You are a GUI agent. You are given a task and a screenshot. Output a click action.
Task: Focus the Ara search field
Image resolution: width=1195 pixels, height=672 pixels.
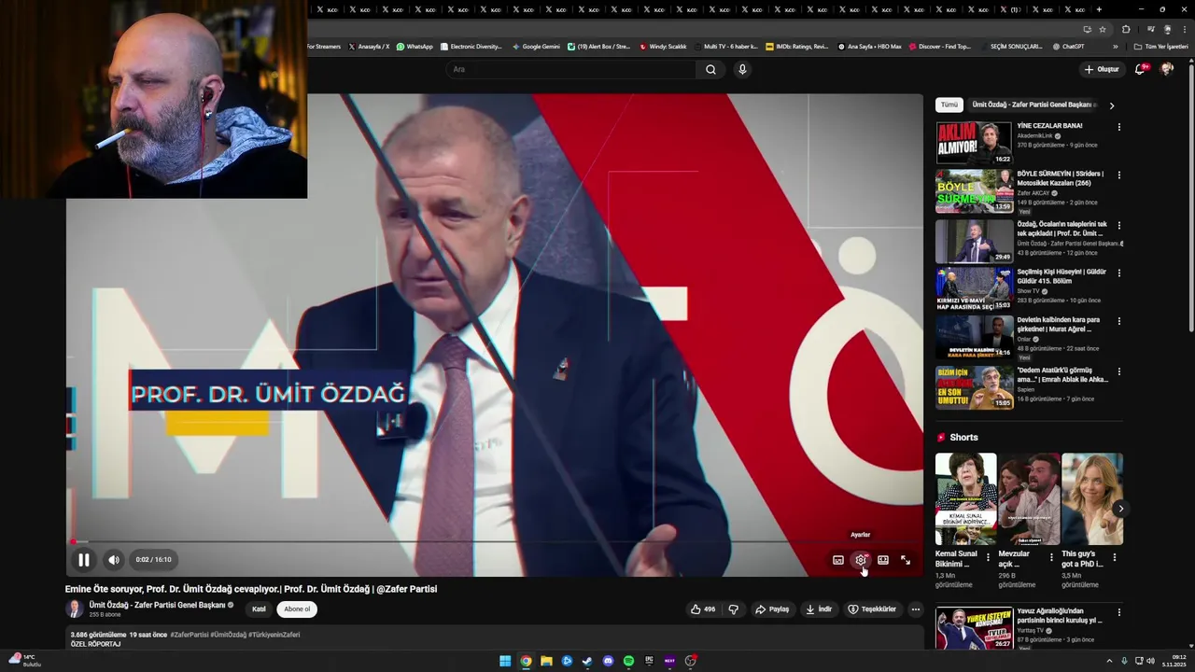point(571,69)
